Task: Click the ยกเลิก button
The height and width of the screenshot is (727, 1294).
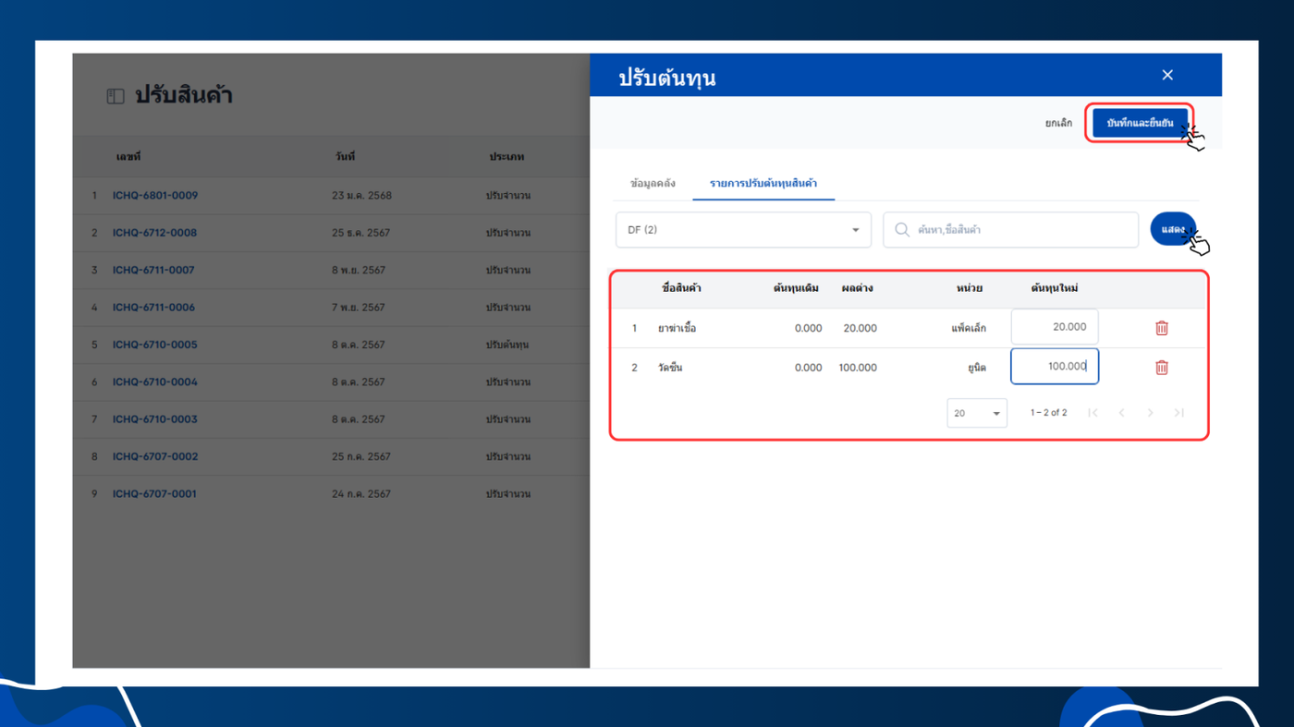Action: point(1058,123)
